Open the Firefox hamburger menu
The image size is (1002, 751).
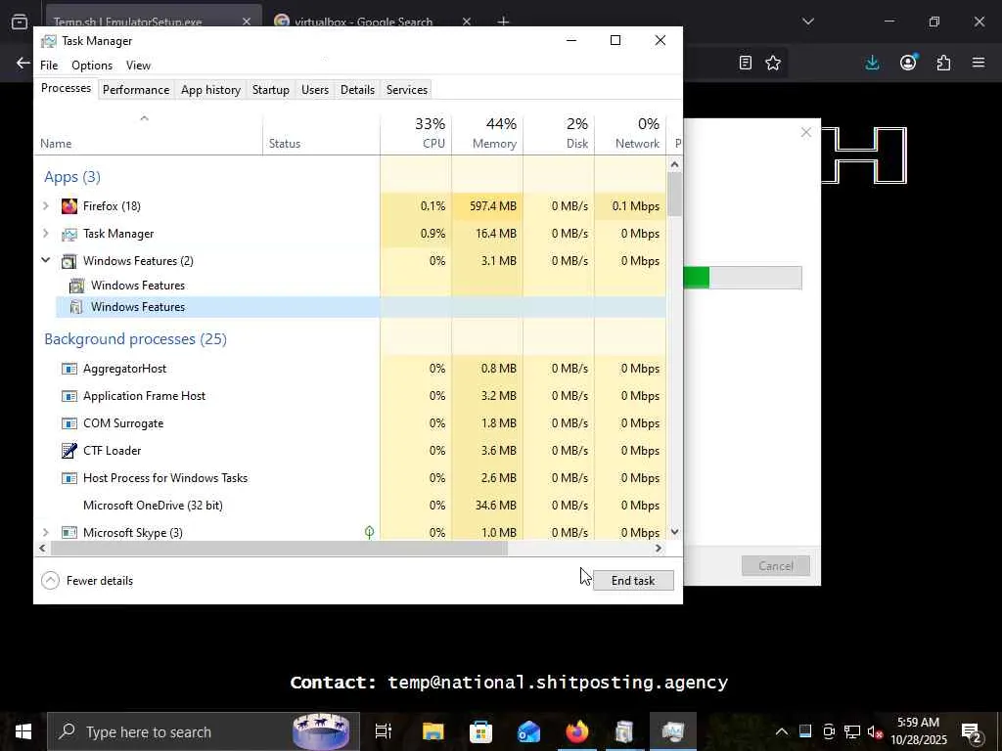click(979, 63)
